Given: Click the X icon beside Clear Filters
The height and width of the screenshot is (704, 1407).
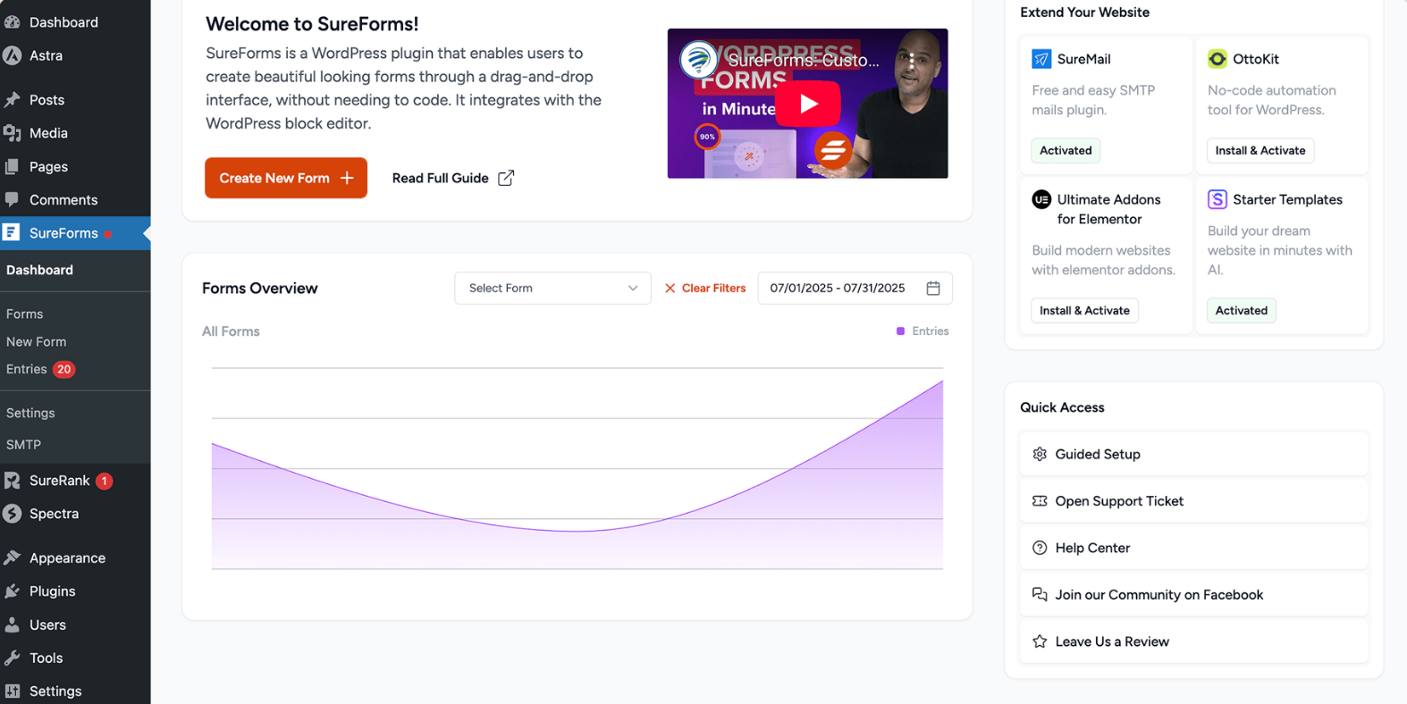Looking at the screenshot, I should click(670, 289).
